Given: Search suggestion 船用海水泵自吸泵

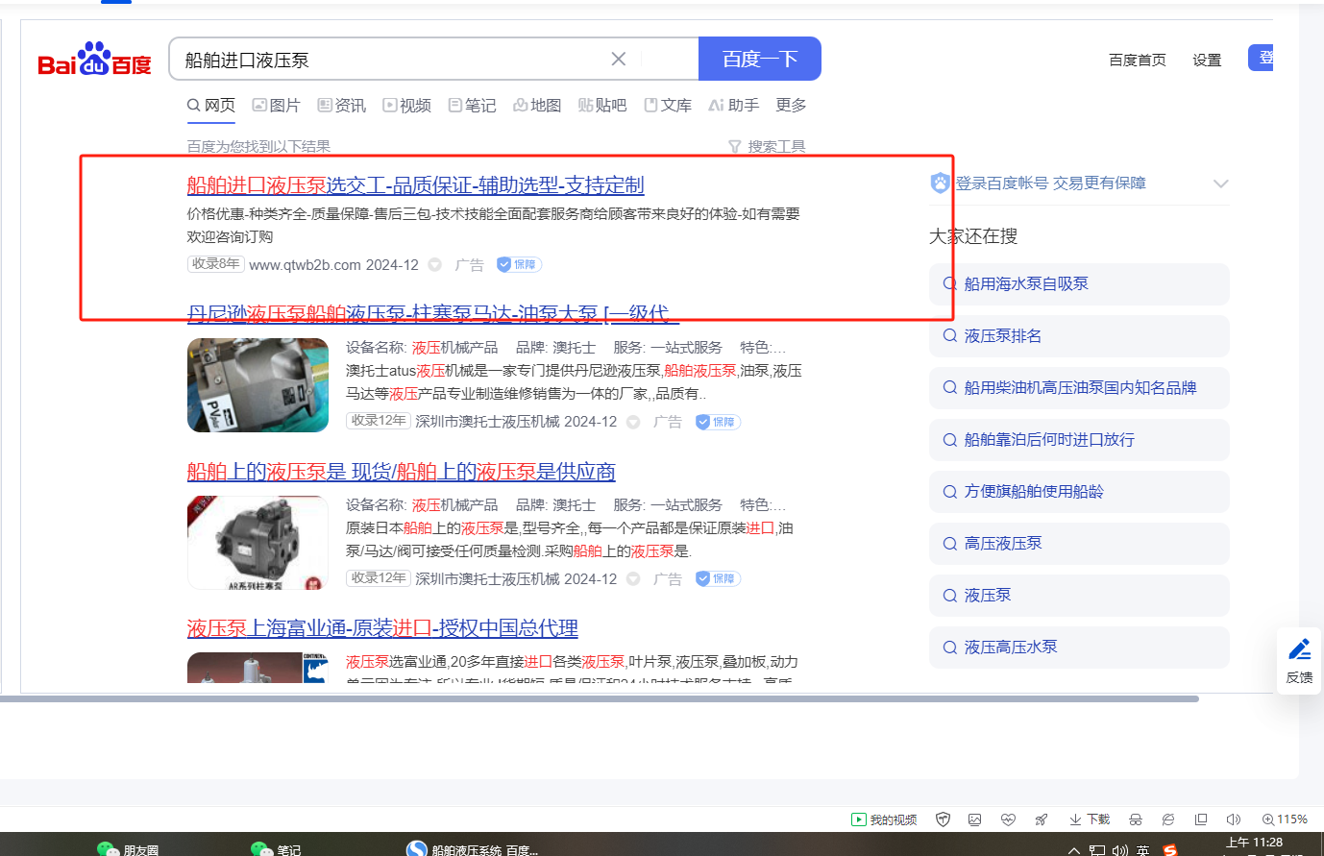Looking at the screenshot, I should tap(1079, 284).
